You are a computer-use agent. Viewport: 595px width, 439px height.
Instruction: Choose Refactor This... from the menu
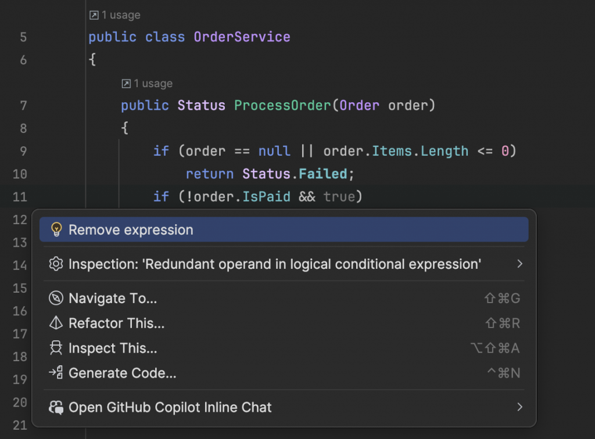point(116,323)
